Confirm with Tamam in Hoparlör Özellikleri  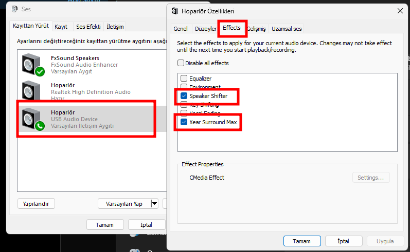pos(302,241)
